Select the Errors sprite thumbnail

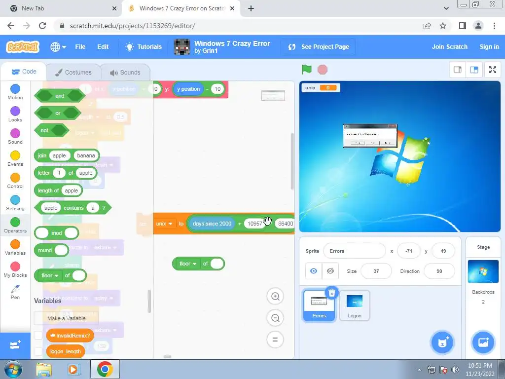319,305
